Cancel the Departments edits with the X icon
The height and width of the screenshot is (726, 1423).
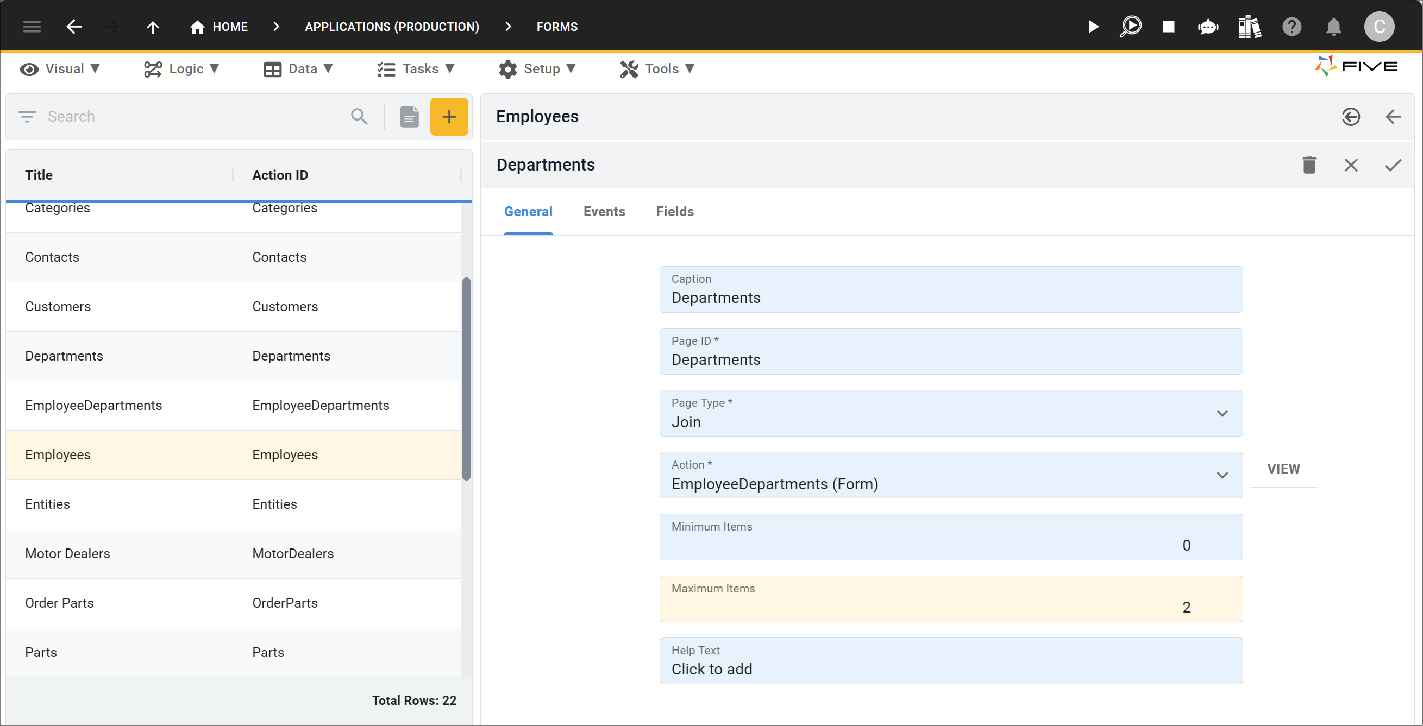tap(1351, 165)
